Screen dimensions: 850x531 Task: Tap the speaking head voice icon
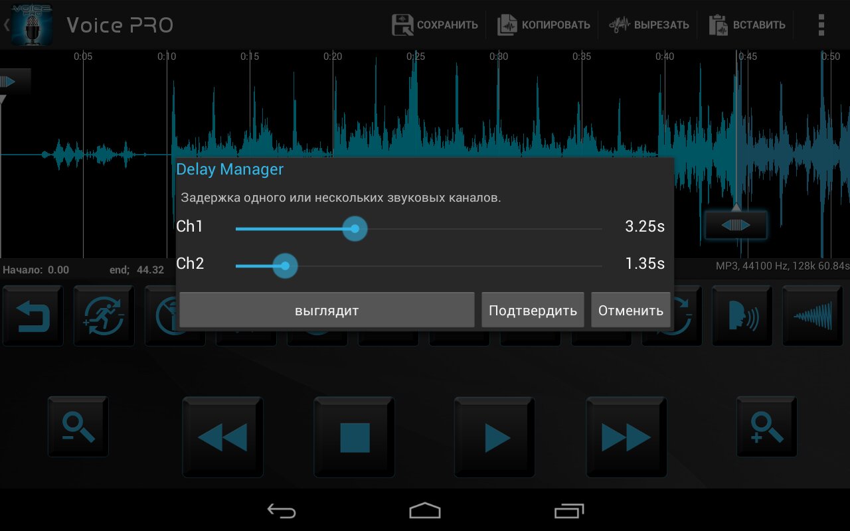[x=742, y=315]
